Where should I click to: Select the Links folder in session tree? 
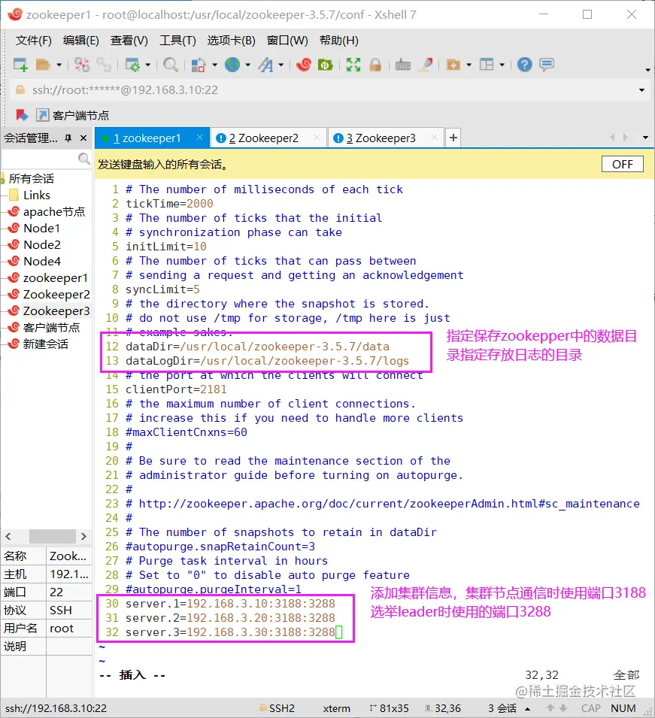click(37, 195)
